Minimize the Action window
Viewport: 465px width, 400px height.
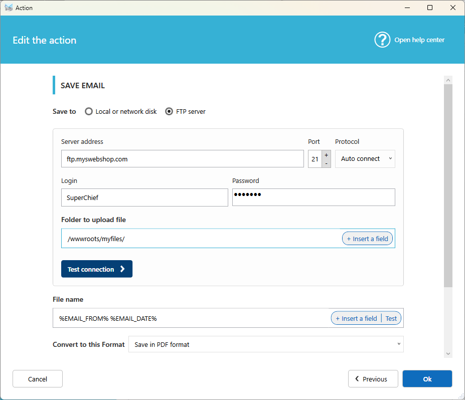pyautogui.click(x=407, y=8)
